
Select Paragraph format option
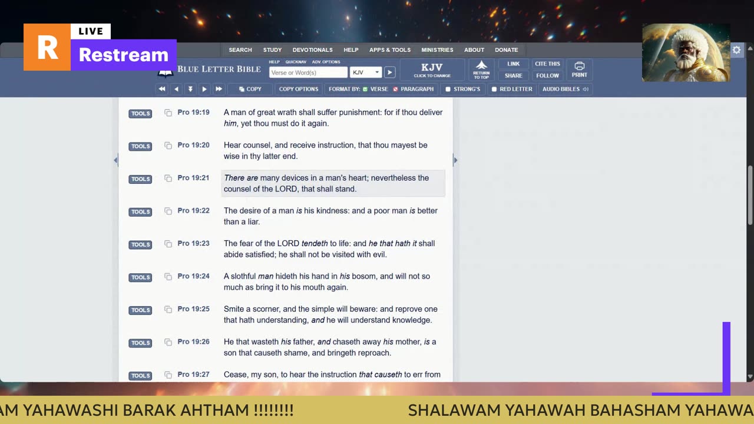click(413, 89)
